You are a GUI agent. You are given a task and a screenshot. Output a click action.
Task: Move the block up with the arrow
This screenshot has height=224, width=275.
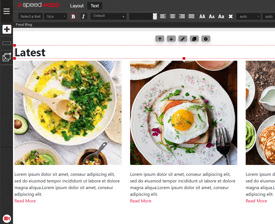point(160,39)
